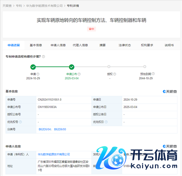This screenshot has height=176, width=182.
Task: Click help icon beside 预估到期 label
Action: point(153,74)
